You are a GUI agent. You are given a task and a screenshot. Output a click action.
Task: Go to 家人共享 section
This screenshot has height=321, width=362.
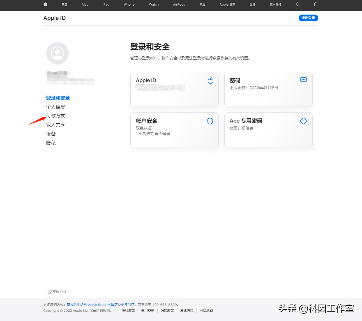pos(56,125)
